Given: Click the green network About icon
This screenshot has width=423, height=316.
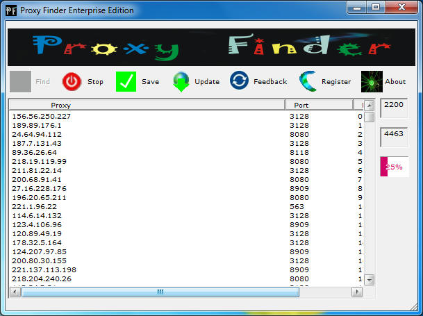Looking at the screenshot, I should click(372, 81).
